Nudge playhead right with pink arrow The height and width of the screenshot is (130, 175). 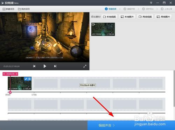pyautogui.click(x=17, y=74)
